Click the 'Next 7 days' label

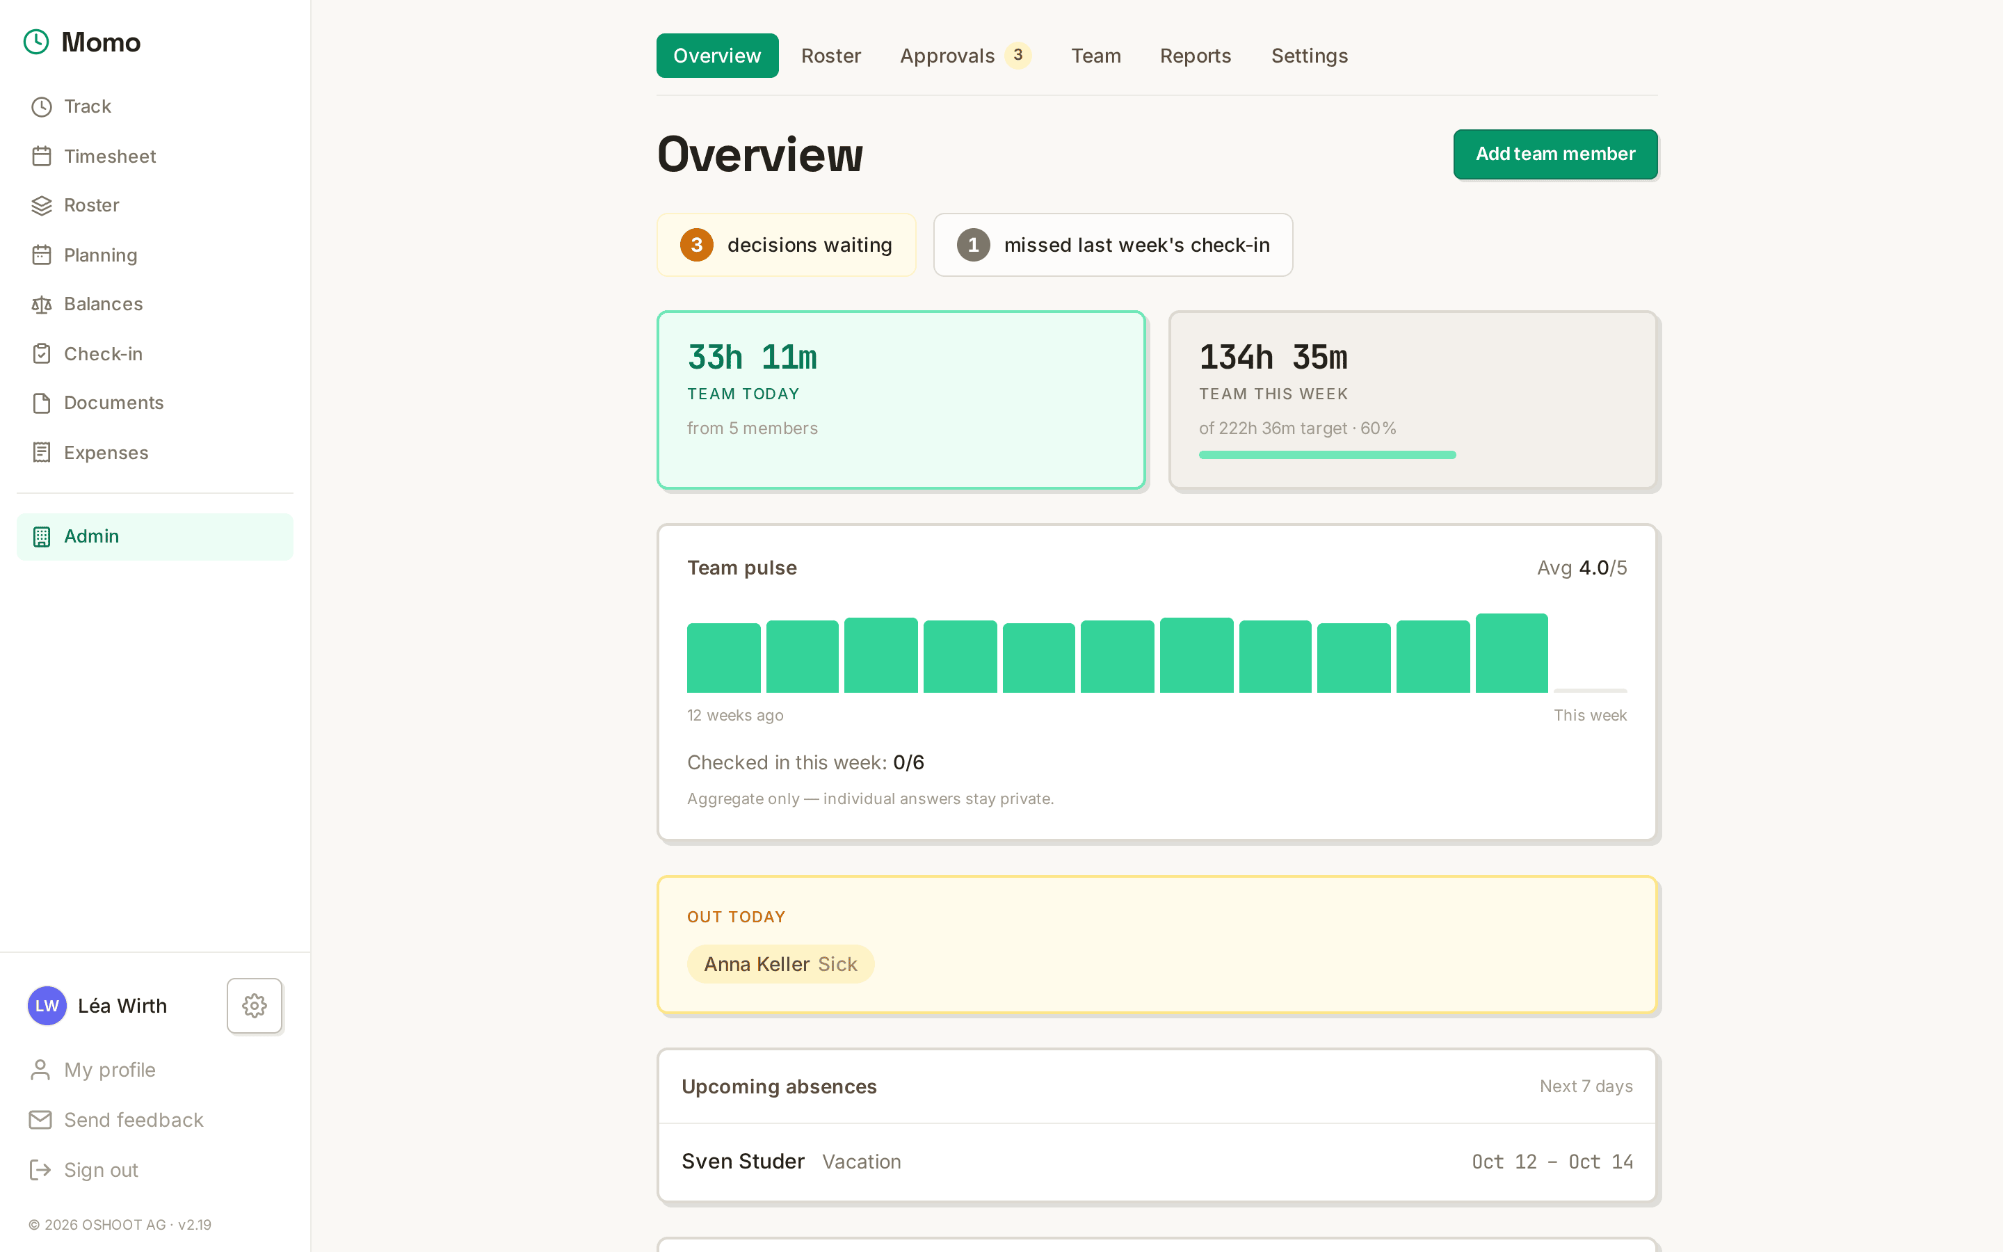(1586, 1086)
